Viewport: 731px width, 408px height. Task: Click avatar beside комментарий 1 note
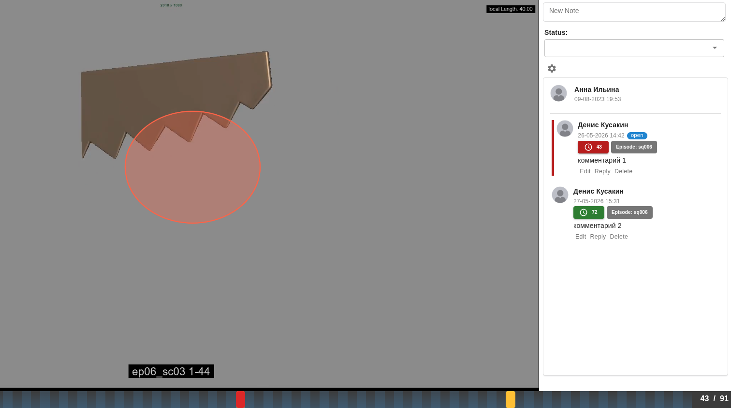point(565,129)
